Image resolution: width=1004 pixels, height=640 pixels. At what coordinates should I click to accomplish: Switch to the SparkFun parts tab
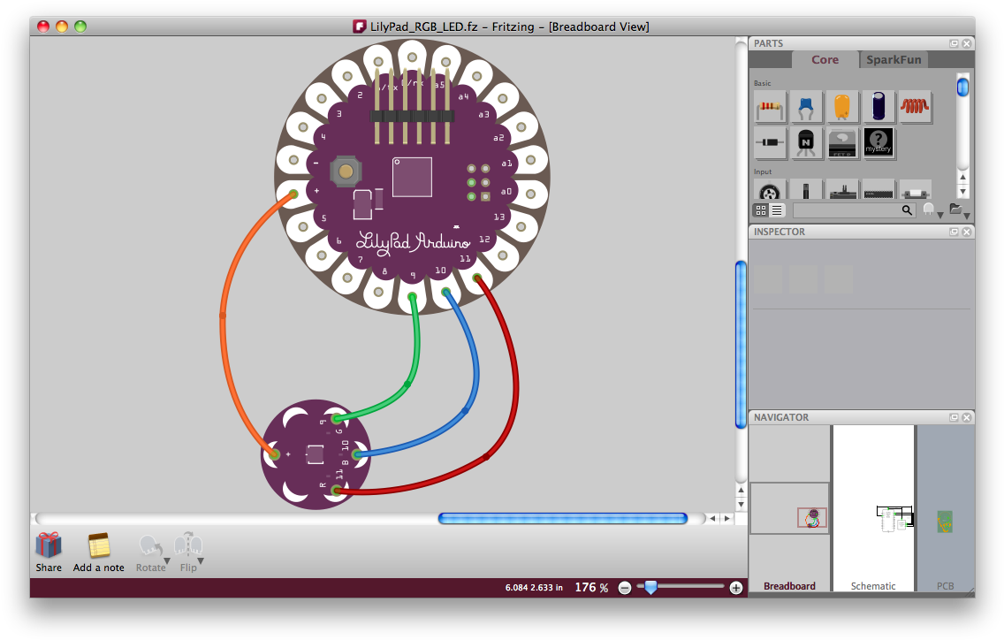894,59
